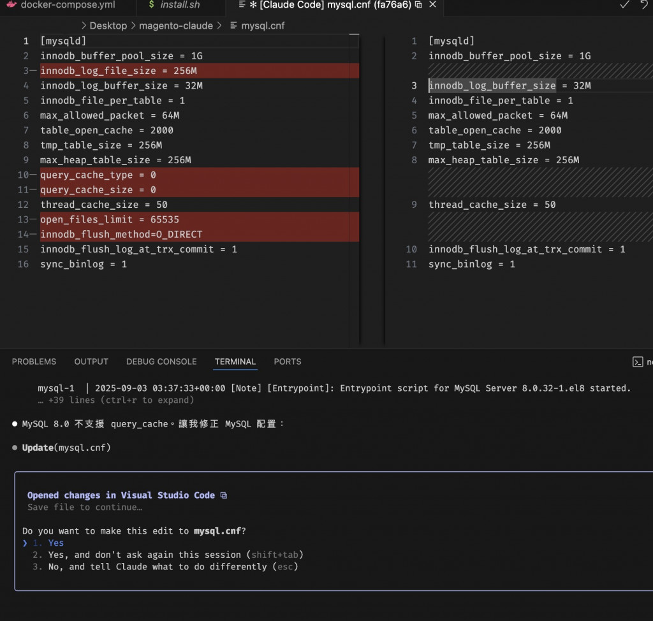Open the install.sh editor tab

(x=180, y=4)
